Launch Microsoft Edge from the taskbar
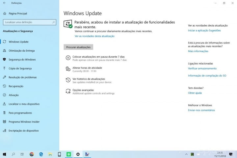The image size is (237, 158). pos(41,154)
